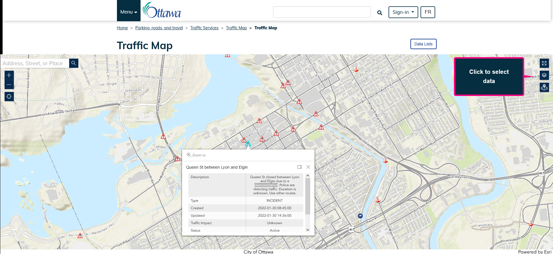Dock the incident popup
The height and width of the screenshot is (254, 553).
point(300,167)
